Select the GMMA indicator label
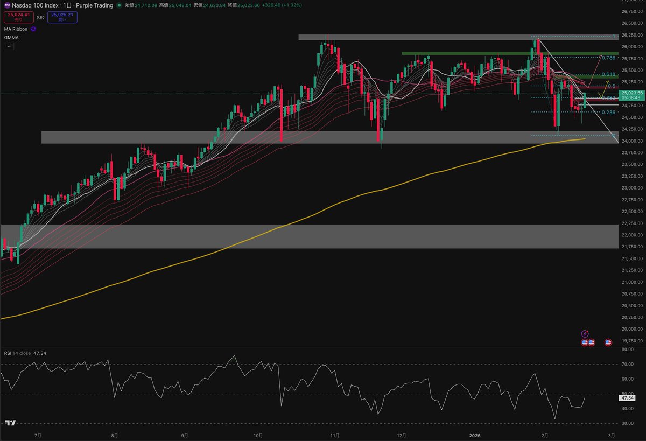Viewport: 646px width, 441px height. point(10,38)
